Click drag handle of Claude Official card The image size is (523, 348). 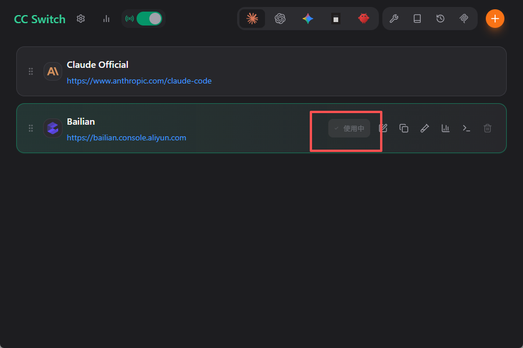point(31,71)
